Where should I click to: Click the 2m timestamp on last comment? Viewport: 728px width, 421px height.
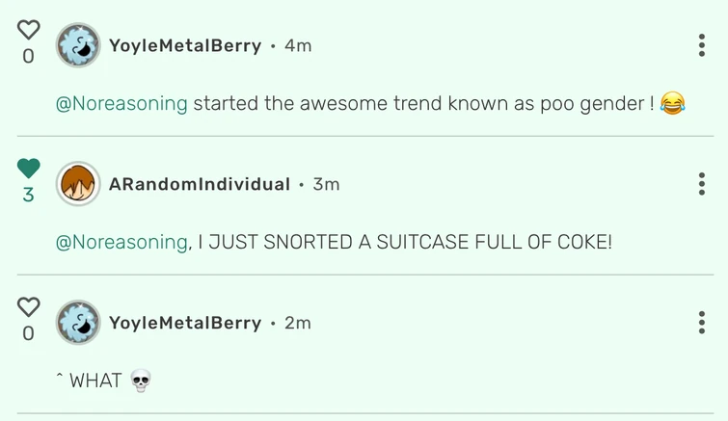(x=298, y=323)
